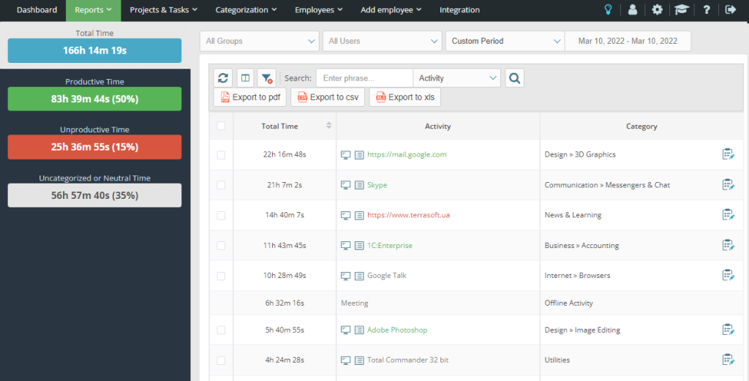Open the column chooser icon
The image size is (749, 381).
(246, 78)
